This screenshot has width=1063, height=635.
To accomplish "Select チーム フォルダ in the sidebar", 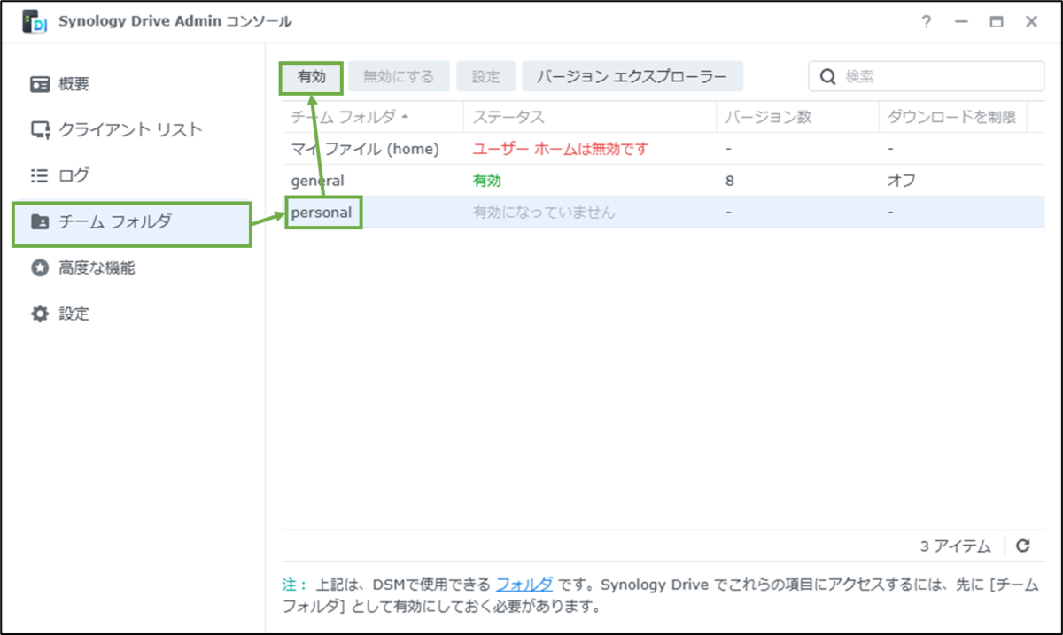I will click(x=132, y=222).
